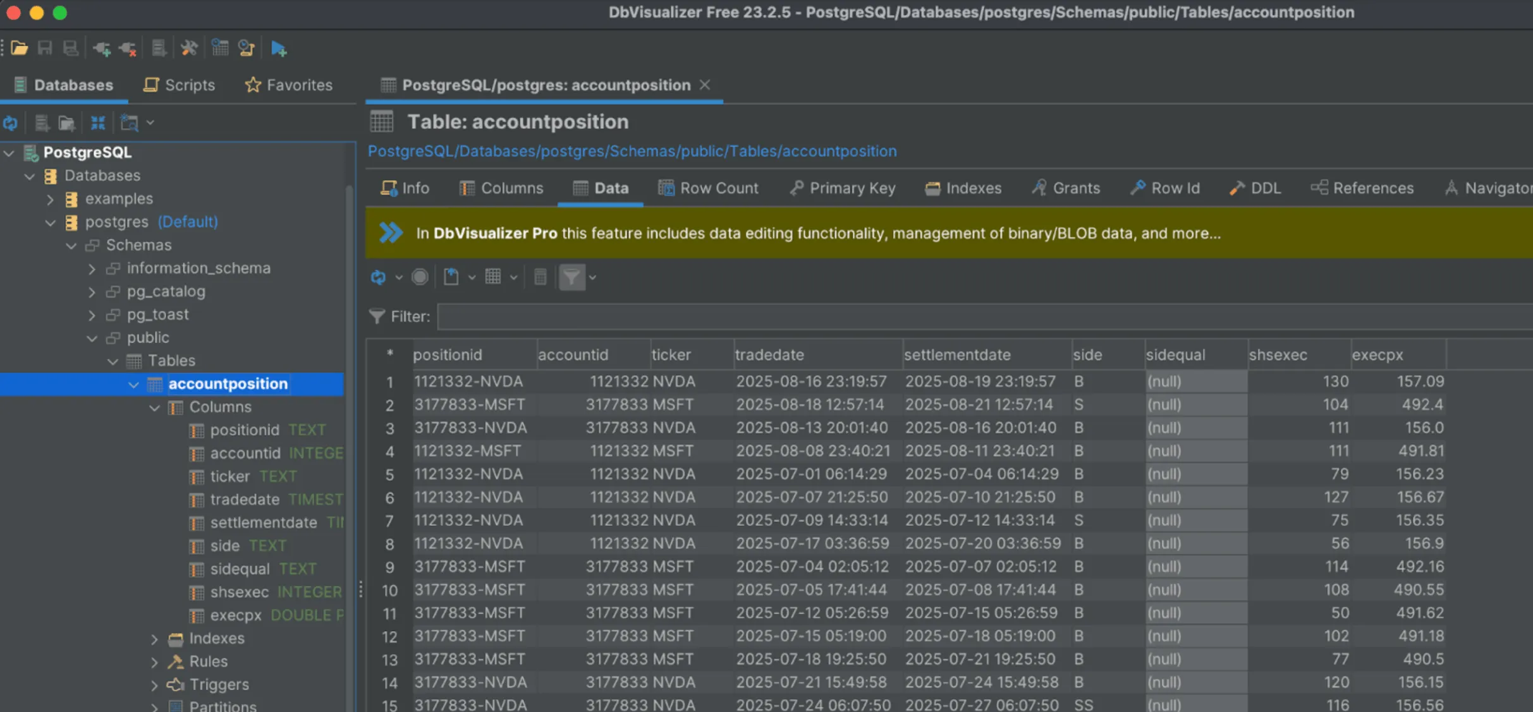
Task: Collapse the Columns tree node
Action: [x=155, y=408]
